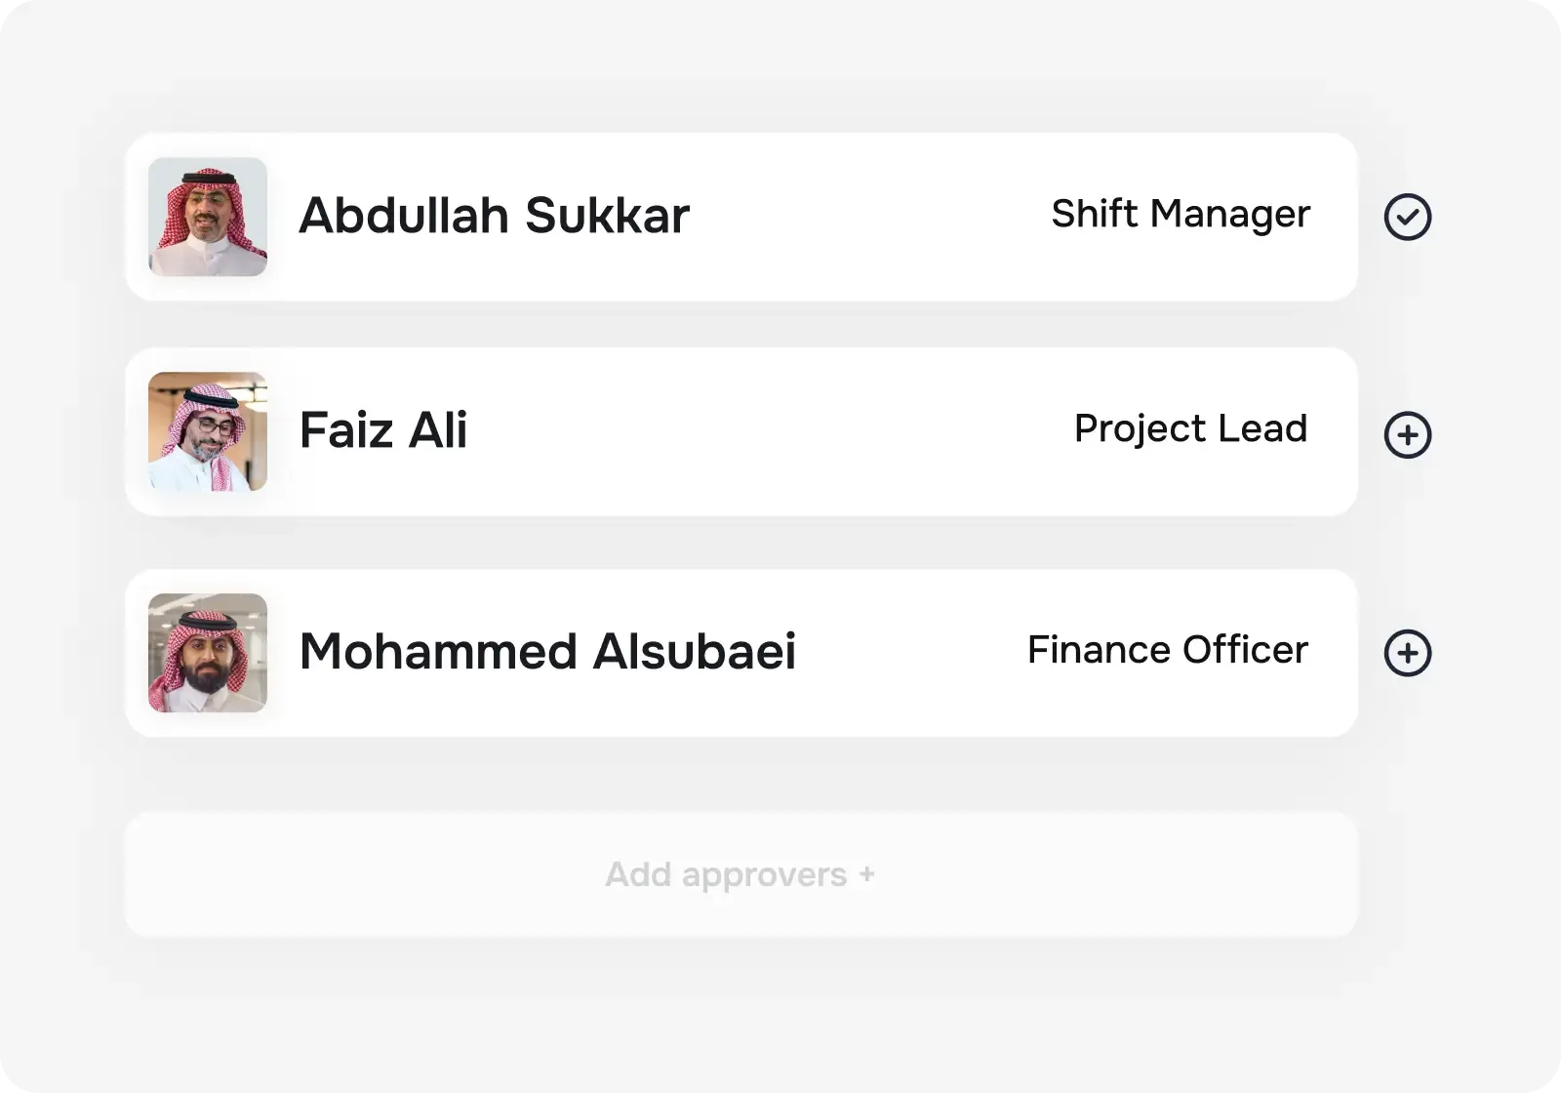Screen dimensions: 1561x1093
Task: Click the Add approvers button
Action: [x=741, y=875]
